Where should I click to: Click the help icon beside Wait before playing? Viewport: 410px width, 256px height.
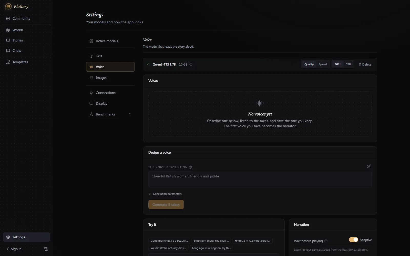326,241
